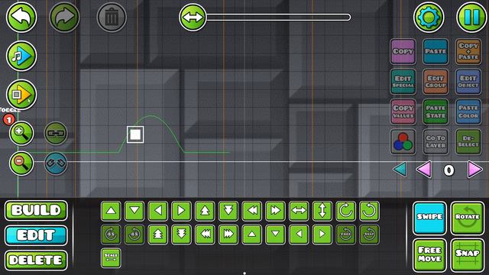Open Edit Object
Viewport: 489px width, 275px height.
click(x=468, y=82)
